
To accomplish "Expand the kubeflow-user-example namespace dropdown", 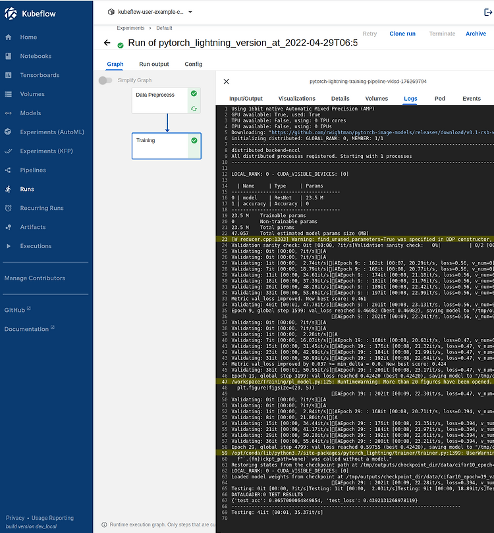I will (190, 12).
